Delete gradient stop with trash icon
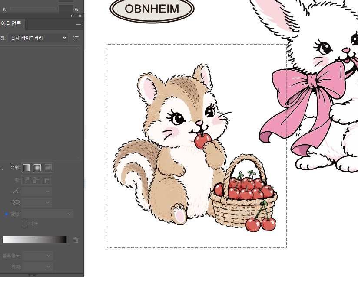Screen dimensions: 358x289 pos(76,240)
